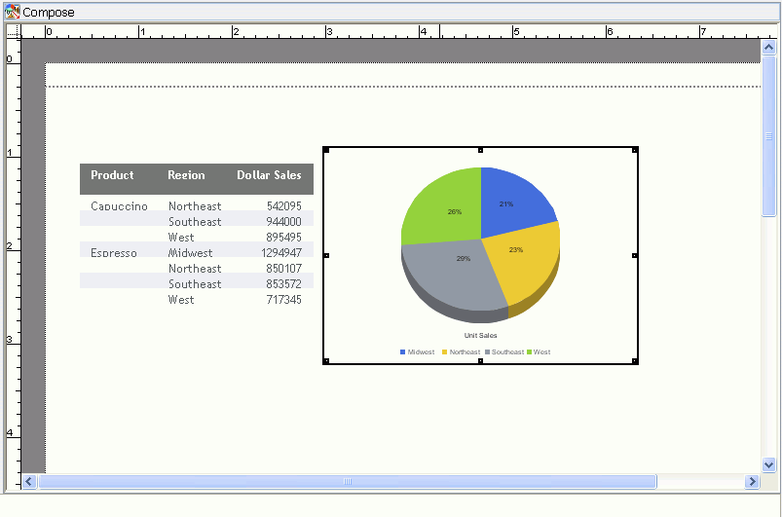Click the chart's top-right resize handle
The height and width of the screenshot is (517, 782).
[635, 150]
